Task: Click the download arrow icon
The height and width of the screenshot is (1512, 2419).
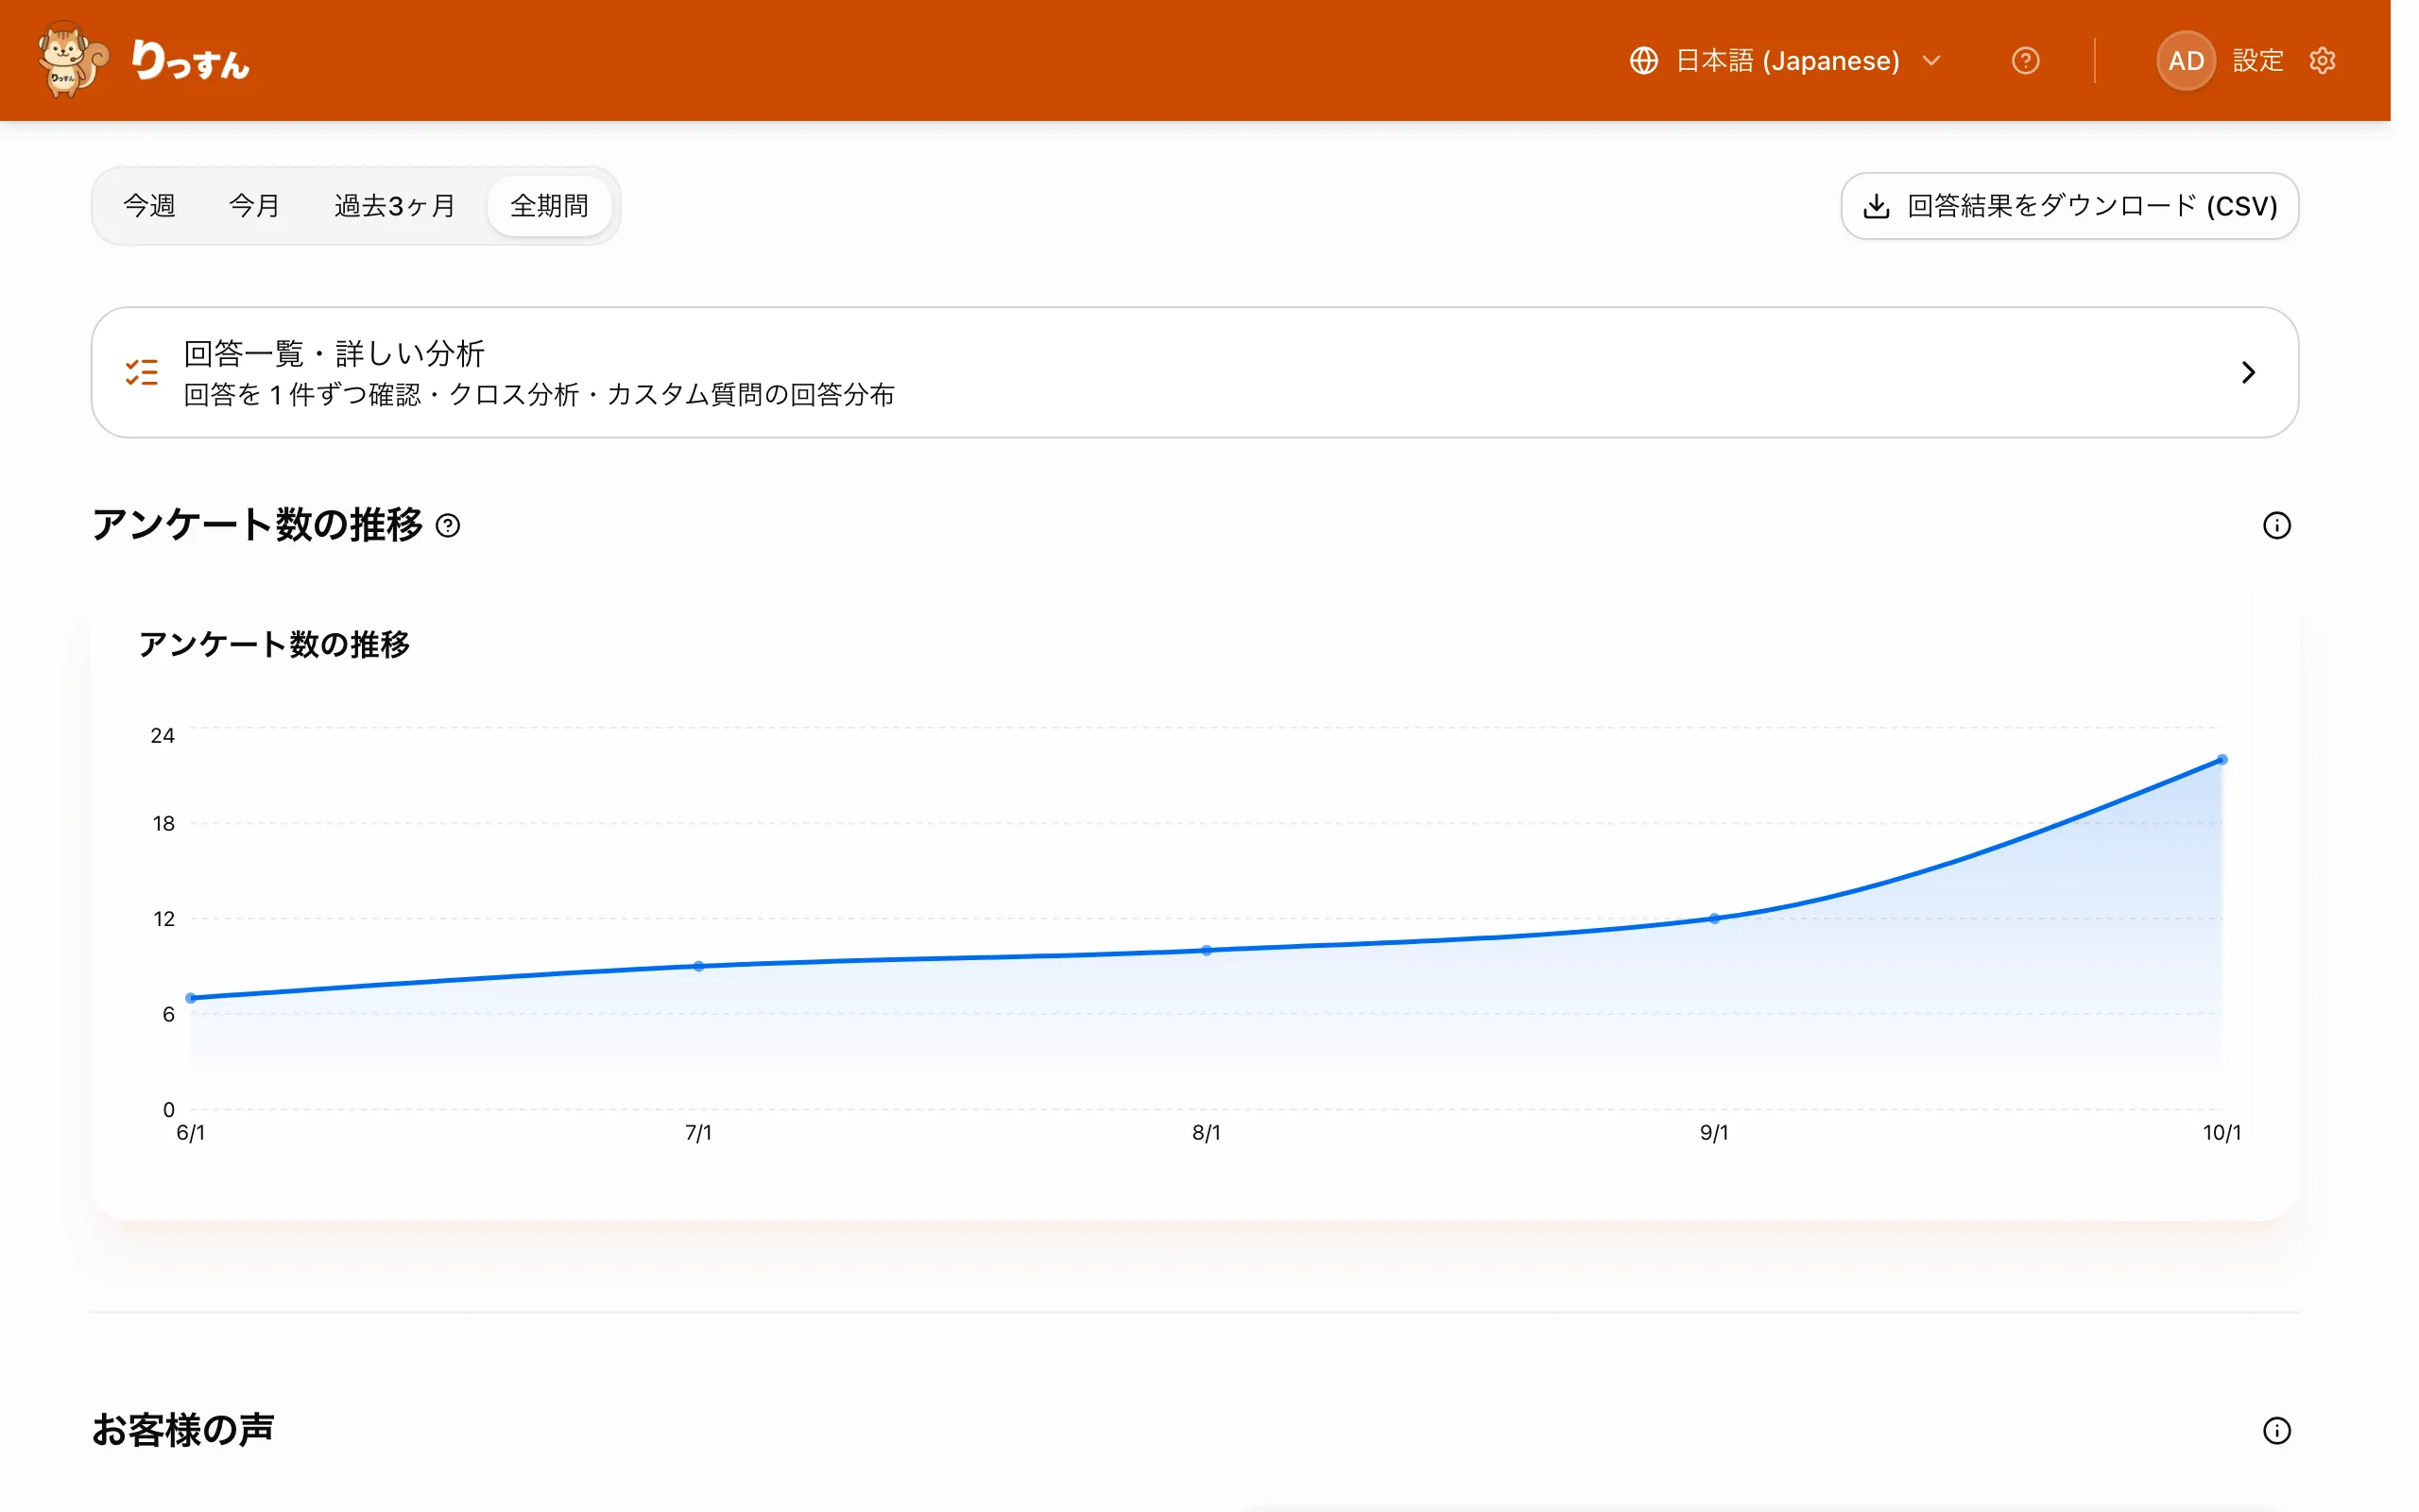Action: click(1877, 206)
